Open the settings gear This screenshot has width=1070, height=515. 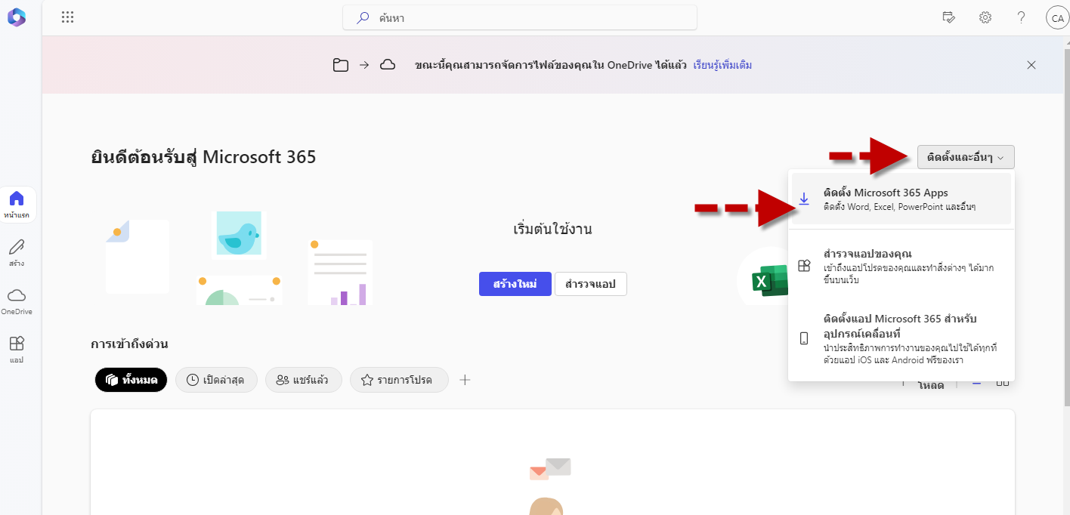(985, 17)
